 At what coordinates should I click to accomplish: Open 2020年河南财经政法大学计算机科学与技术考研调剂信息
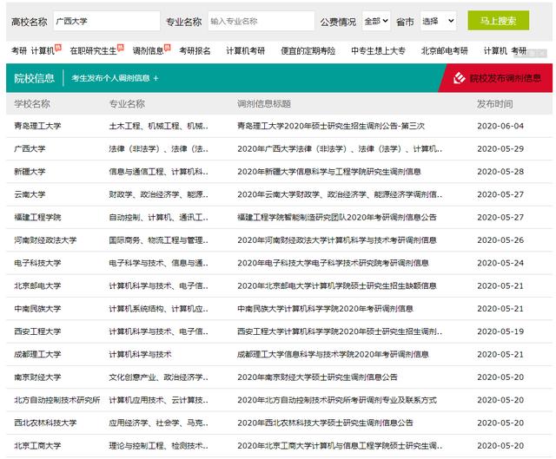click(x=337, y=240)
